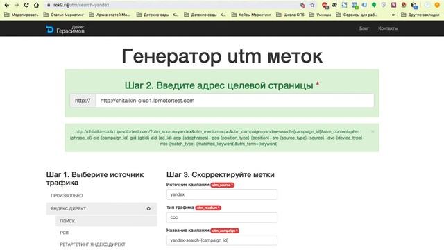
Task: Dismiss the generated URL box with X
Action: (x=373, y=131)
